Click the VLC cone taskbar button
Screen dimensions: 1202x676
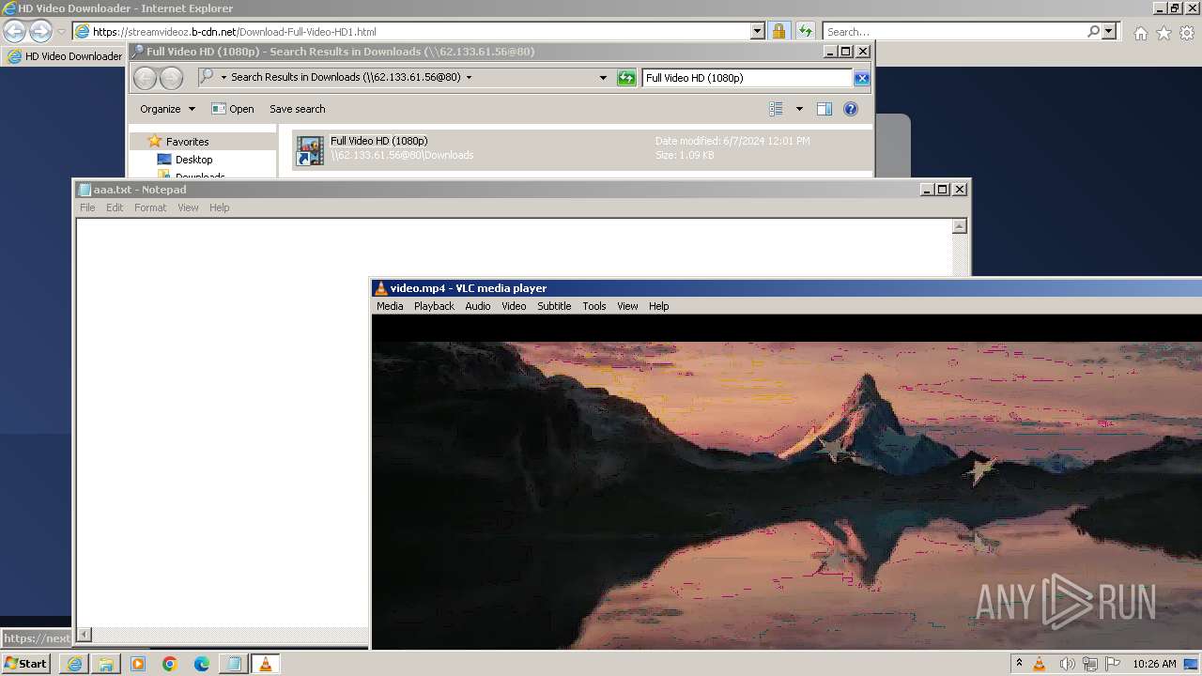tap(266, 664)
